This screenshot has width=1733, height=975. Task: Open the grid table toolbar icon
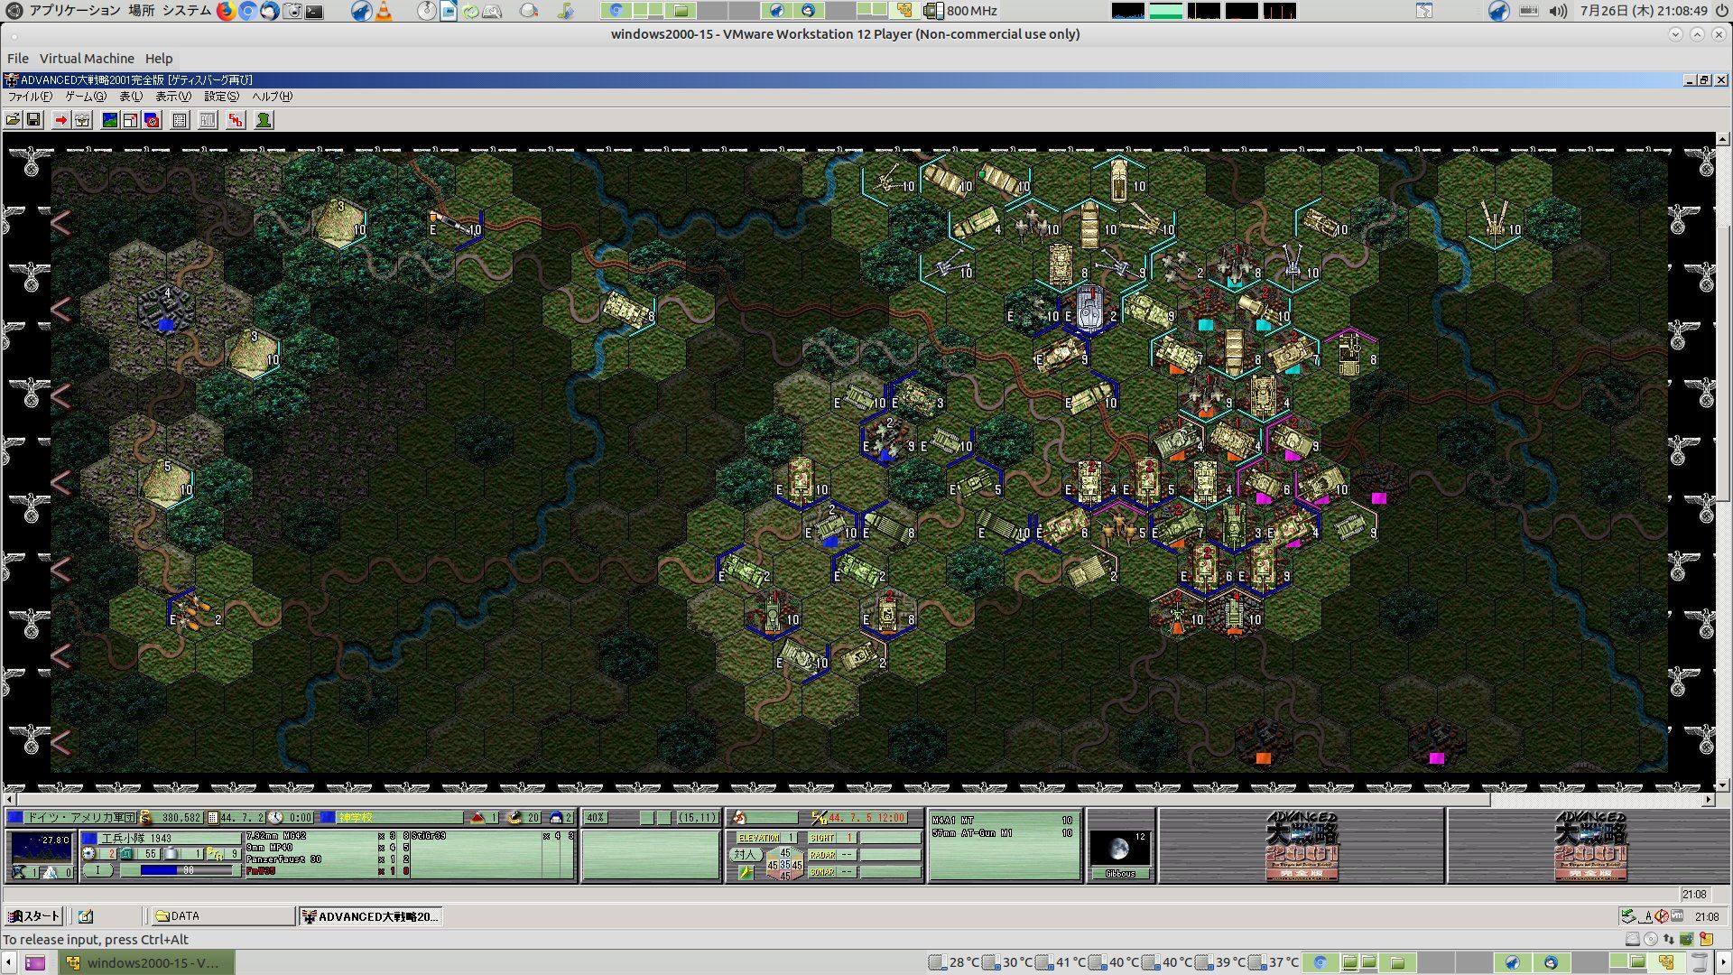[180, 120]
